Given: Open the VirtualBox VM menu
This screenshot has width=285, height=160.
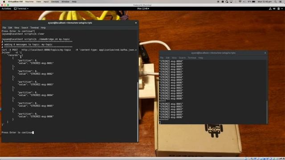Looking at the screenshot, I should pos(15,2).
